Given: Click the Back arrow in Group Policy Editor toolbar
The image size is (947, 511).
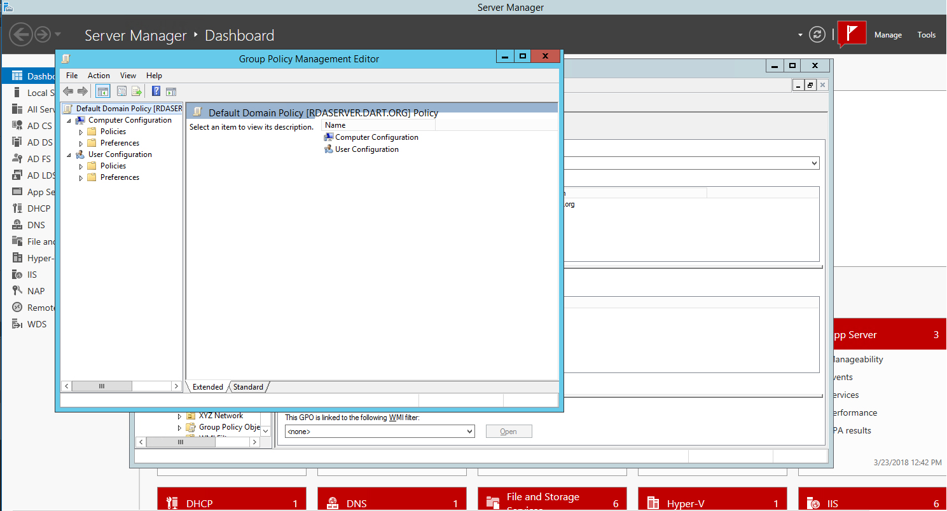Looking at the screenshot, I should point(68,91).
